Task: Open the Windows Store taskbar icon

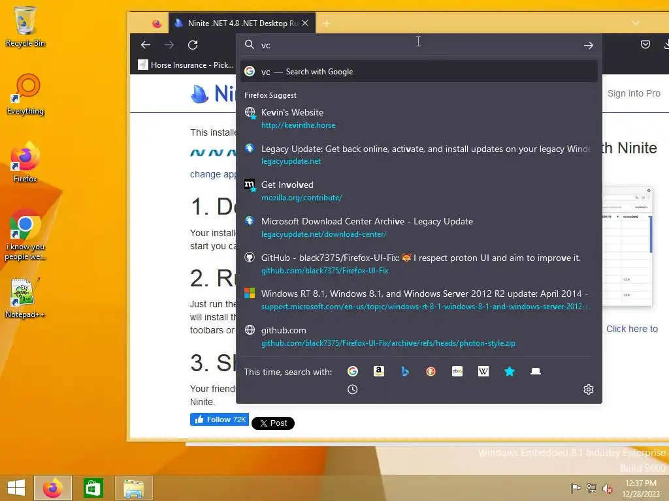Action: pos(93,488)
